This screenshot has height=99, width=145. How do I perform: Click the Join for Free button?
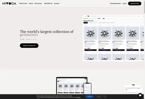click(x=135, y=4)
